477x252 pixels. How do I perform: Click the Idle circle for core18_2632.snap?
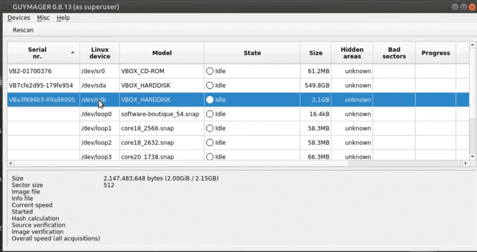(210, 142)
